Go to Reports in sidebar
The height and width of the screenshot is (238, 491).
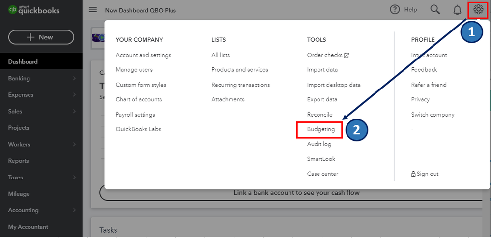click(19, 161)
